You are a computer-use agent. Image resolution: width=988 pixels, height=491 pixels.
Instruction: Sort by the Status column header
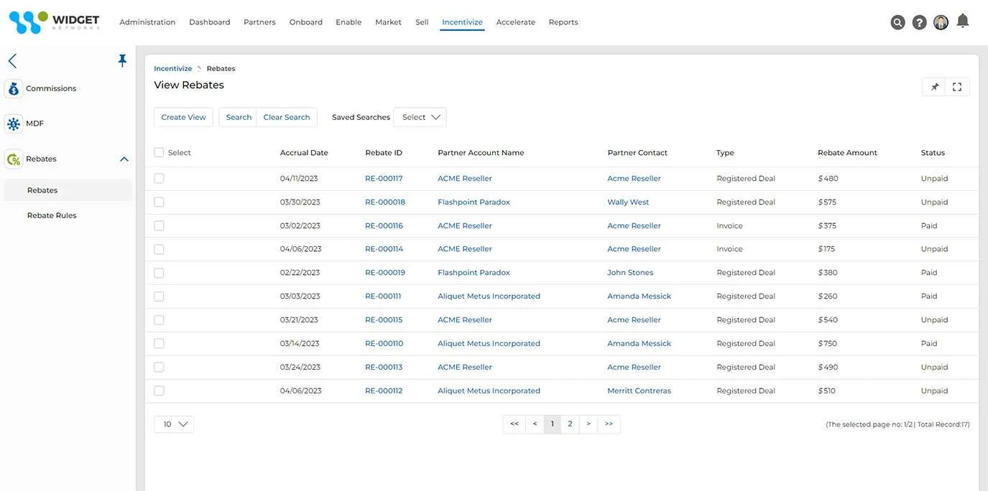(x=933, y=153)
